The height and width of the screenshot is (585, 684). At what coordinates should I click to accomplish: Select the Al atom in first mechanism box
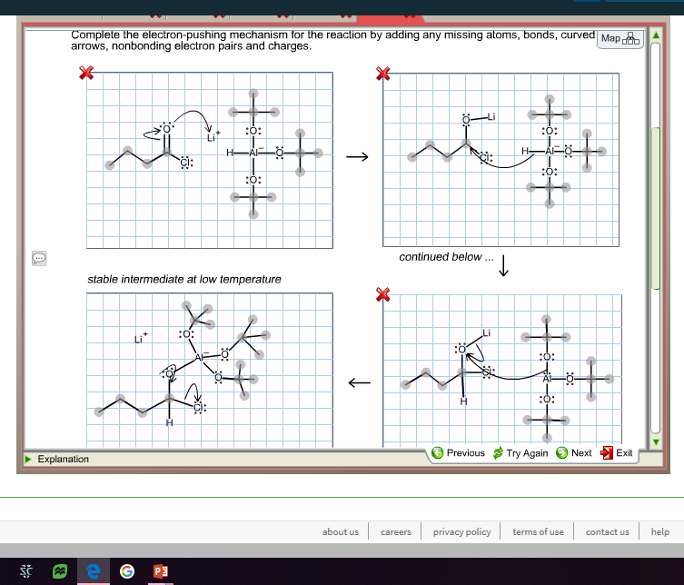coord(254,153)
